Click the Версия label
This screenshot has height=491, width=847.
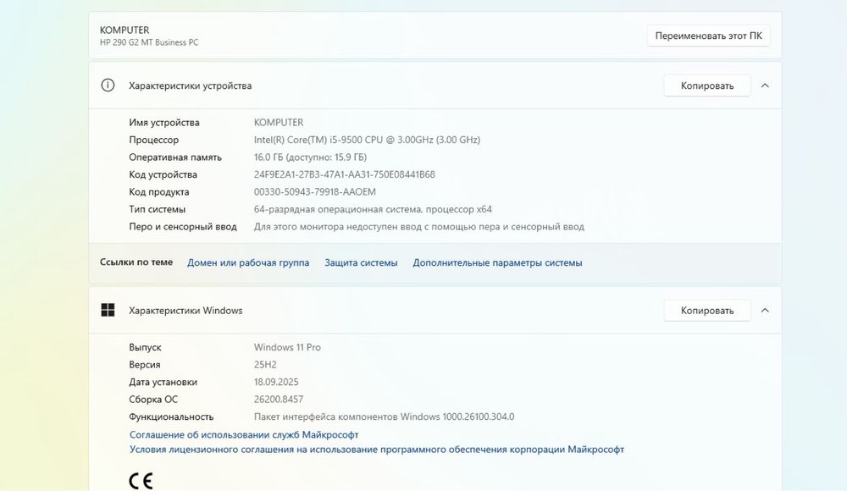(x=144, y=365)
